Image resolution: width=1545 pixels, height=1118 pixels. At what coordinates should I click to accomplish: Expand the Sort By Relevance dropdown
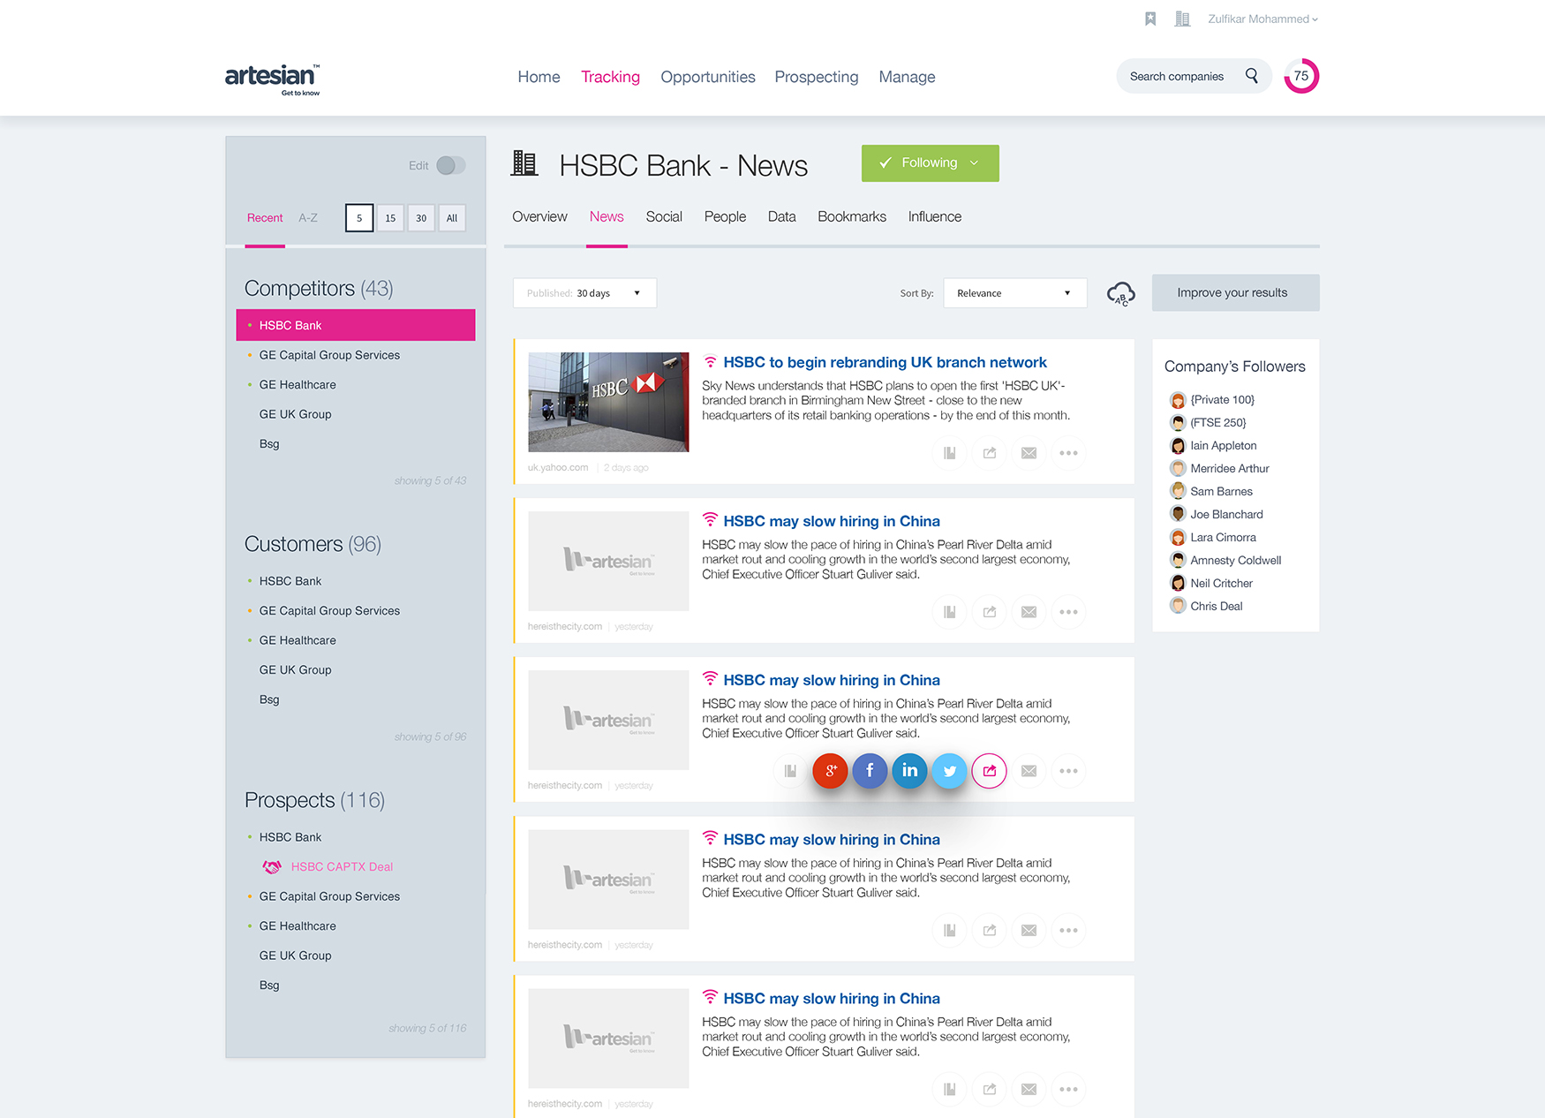[1014, 293]
